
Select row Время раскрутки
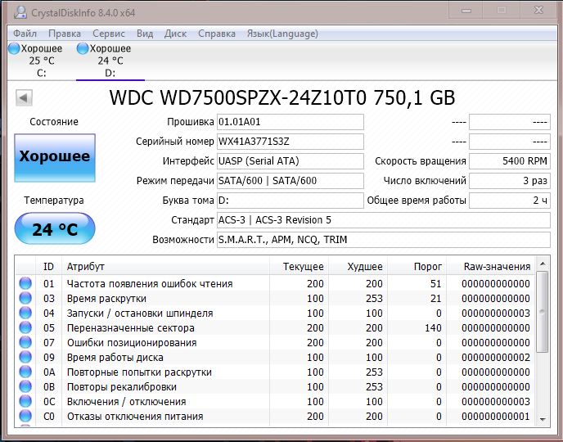pos(276,299)
